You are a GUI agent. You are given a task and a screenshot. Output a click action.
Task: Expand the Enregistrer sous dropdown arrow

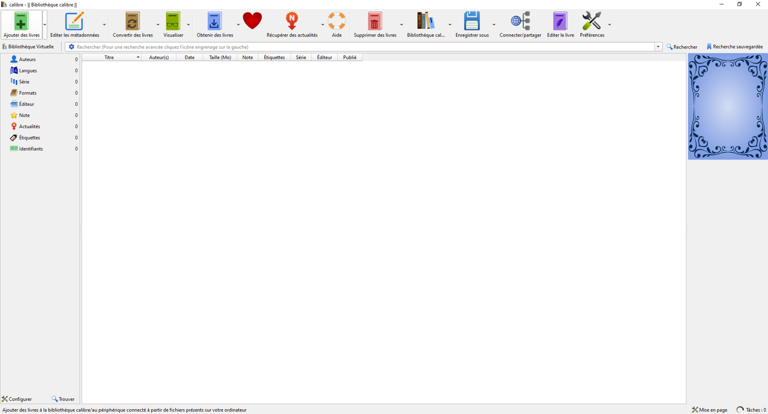[494, 25]
